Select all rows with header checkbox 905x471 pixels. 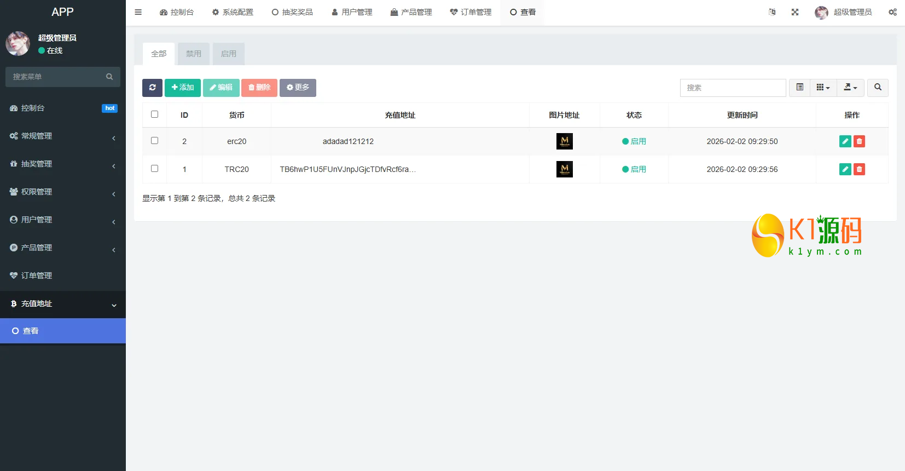154,114
